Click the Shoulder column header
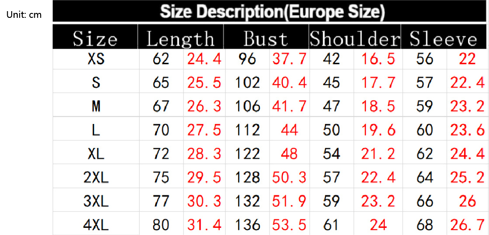This screenshot has height=235, width=489. point(355,39)
